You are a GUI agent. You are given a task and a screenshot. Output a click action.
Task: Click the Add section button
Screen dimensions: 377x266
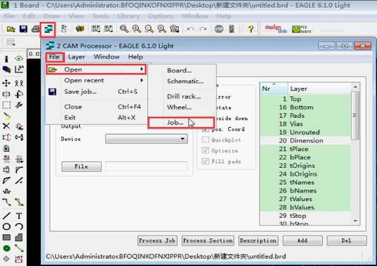302,240
